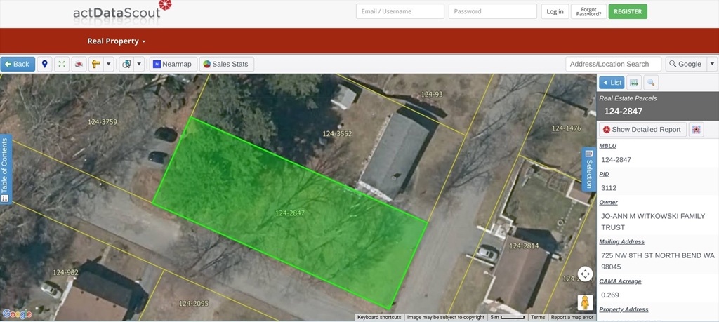
Task: Toggle the Selection side panel tab
Action: click(589, 169)
